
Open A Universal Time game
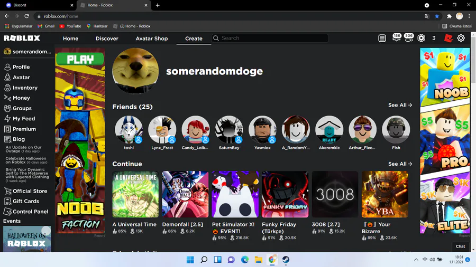point(135,194)
